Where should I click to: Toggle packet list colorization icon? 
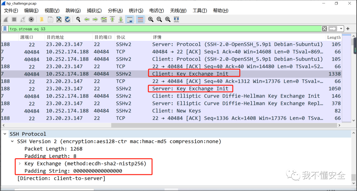pos(140,19)
